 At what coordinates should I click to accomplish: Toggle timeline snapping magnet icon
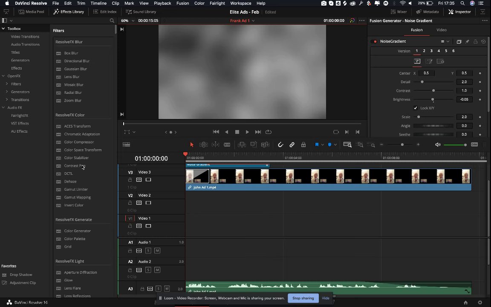280,145
